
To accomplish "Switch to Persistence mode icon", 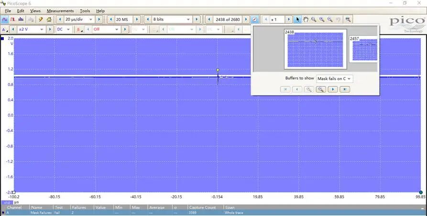I will pyautogui.click(x=13, y=19).
